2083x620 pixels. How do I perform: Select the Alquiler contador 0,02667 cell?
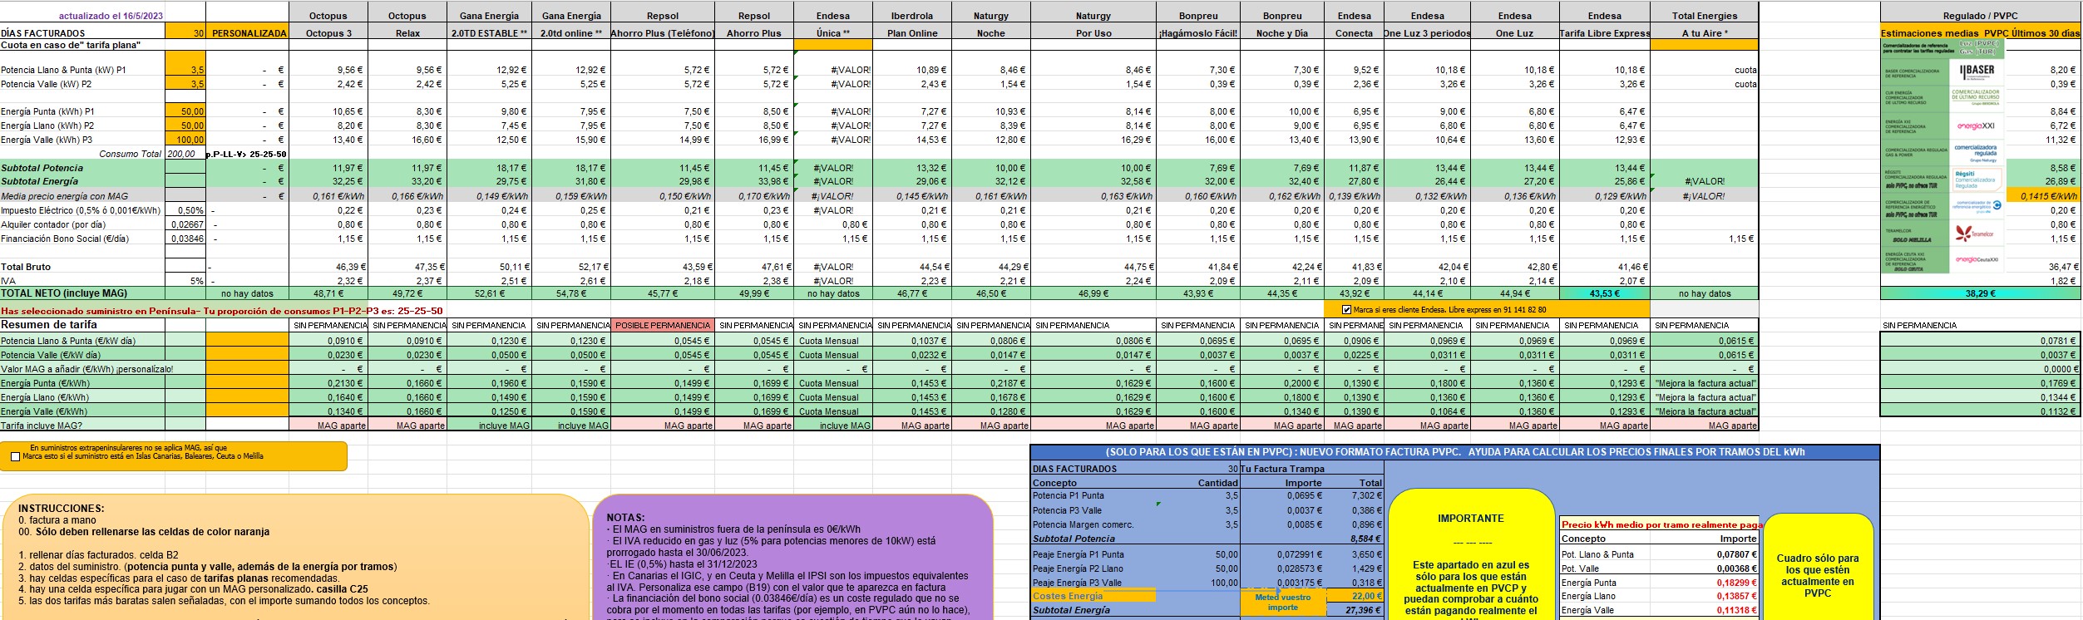coord(185,224)
